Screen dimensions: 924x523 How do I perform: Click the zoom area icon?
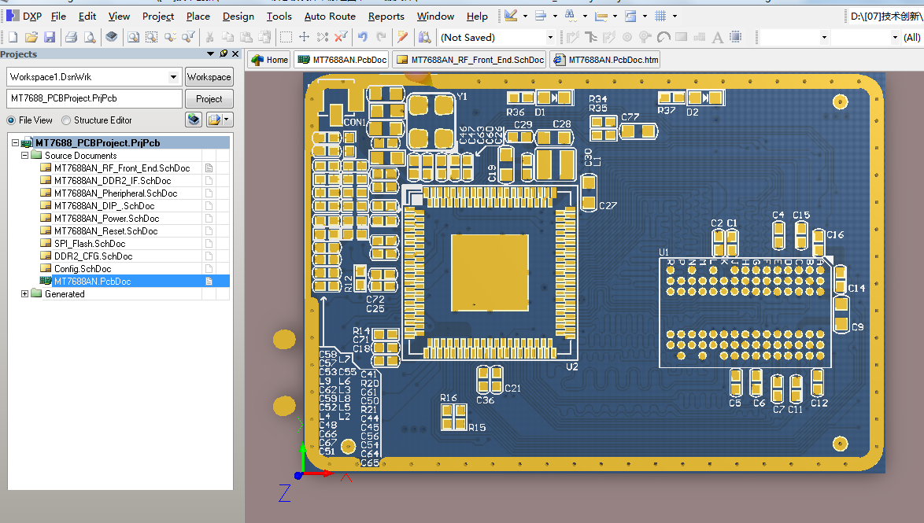(151, 37)
